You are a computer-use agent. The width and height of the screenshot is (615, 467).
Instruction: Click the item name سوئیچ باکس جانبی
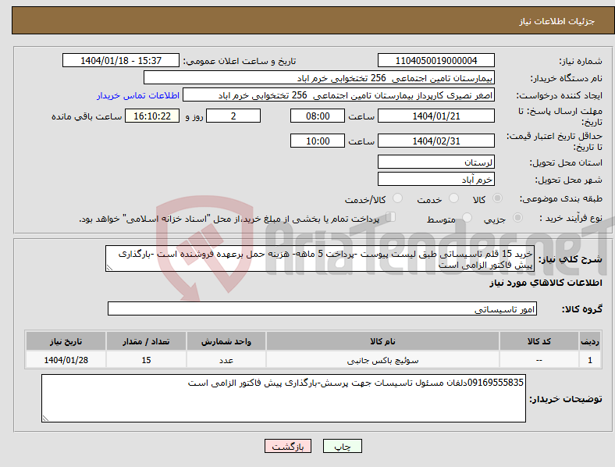point(382,360)
